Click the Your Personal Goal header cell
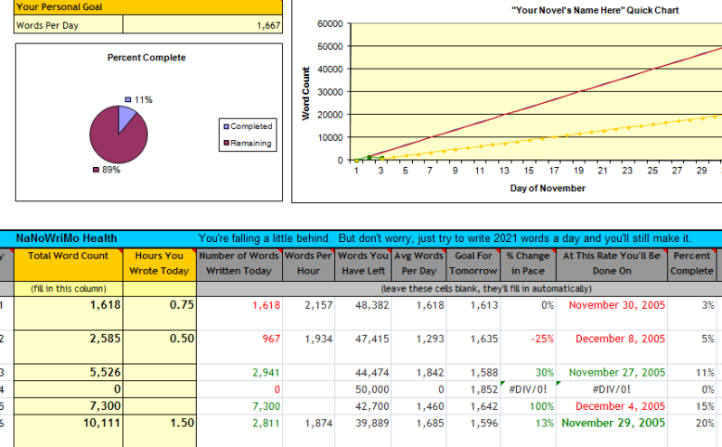This screenshot has width=722, height=447. click(x=148, y=6)
